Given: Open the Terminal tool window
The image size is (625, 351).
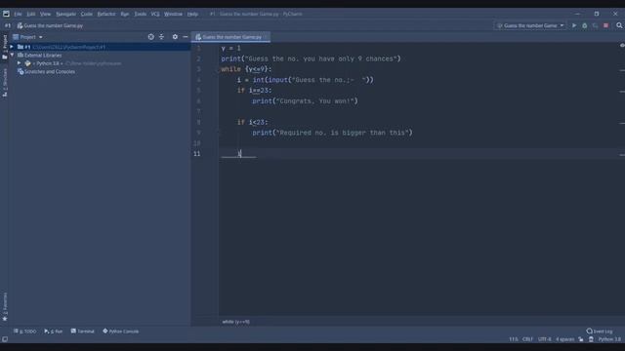Looking at the screenshot, I should pos(82,331).
